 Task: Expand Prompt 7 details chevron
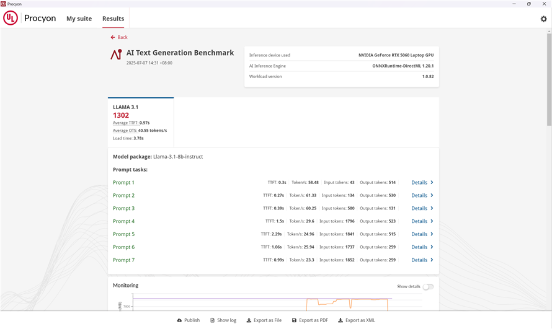coord(432,260)
